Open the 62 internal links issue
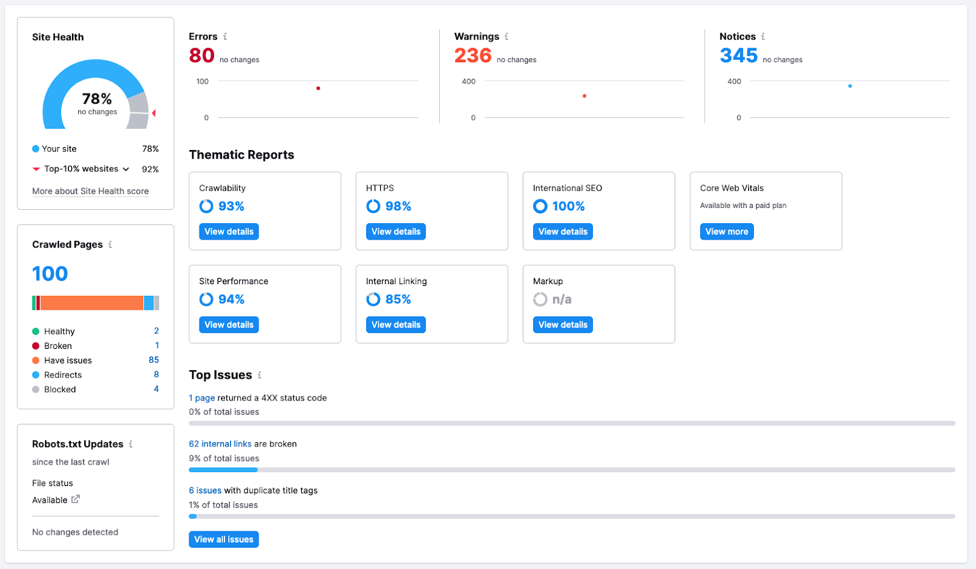This screenshot has height=569, width=976. (220, 444)
